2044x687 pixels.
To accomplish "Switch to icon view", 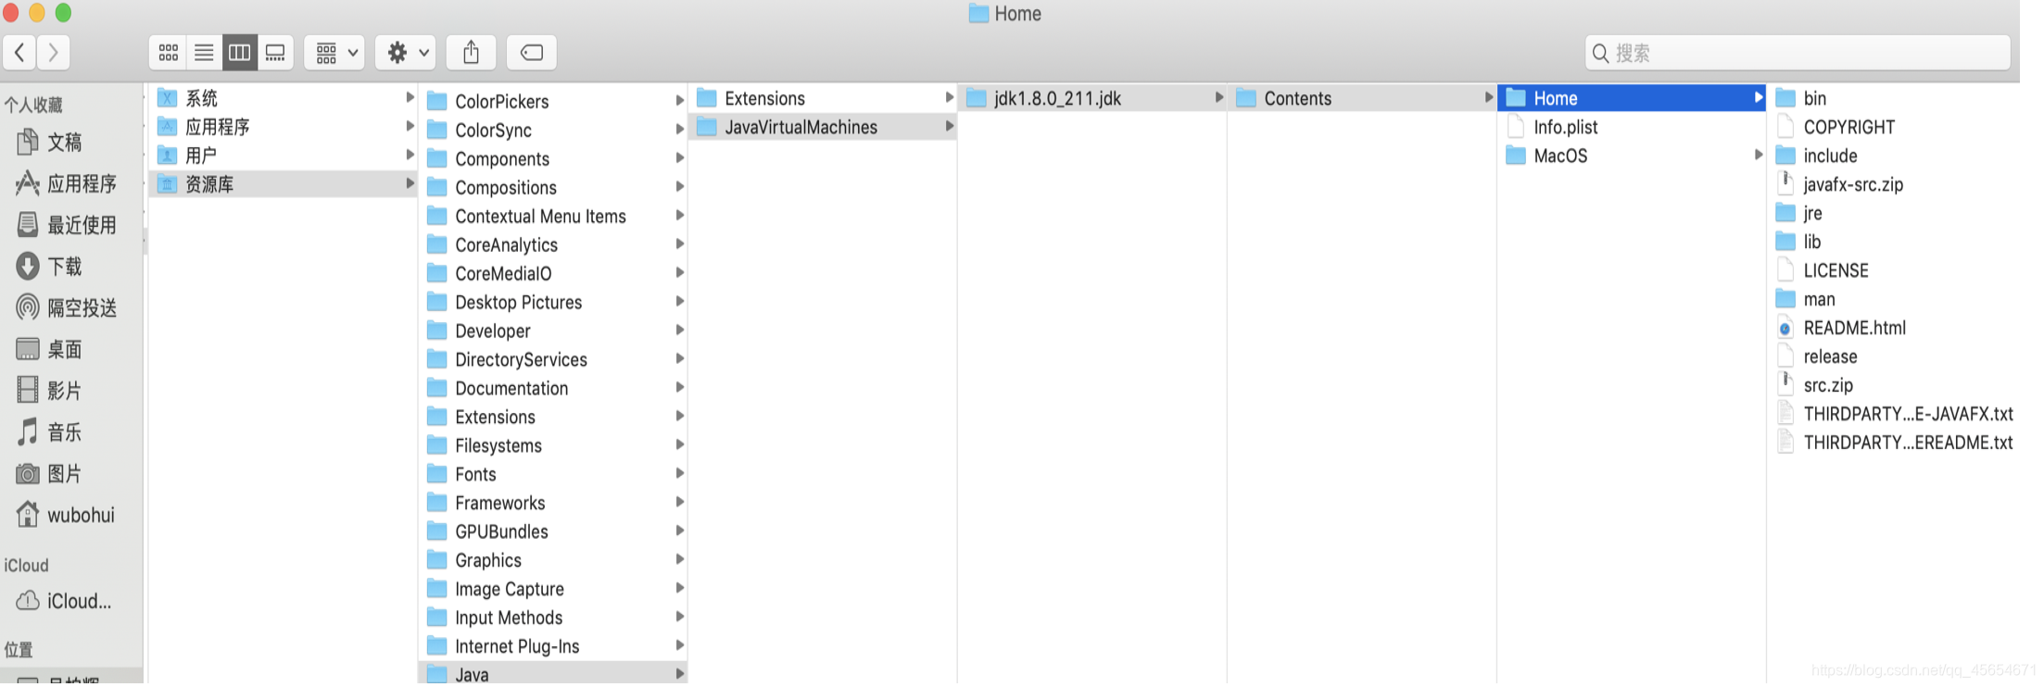I will 168,53.
